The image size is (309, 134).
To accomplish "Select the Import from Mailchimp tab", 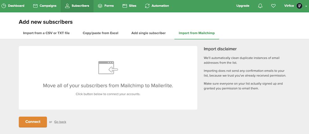I will tap(197, 33).
